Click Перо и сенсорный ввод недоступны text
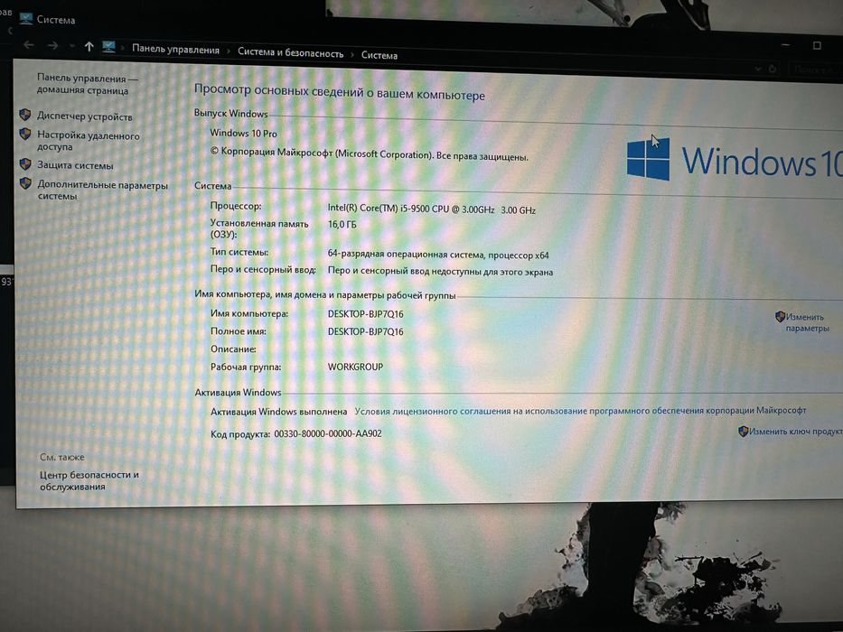Screen dimensions: 843x632 440,272
